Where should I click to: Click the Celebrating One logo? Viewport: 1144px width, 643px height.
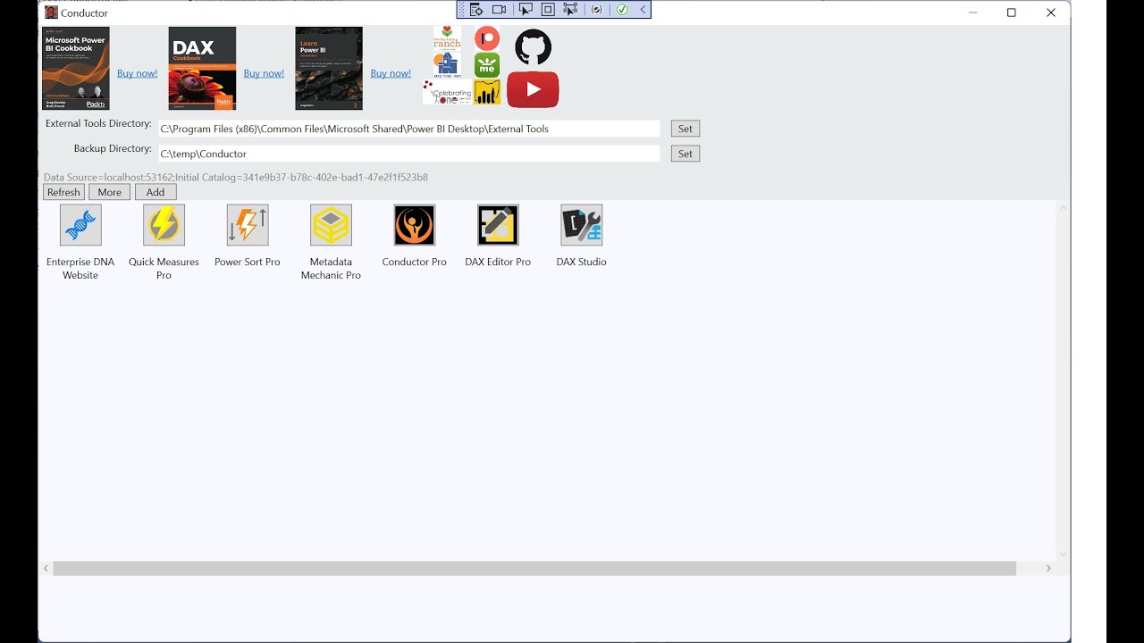coord(447,93)
